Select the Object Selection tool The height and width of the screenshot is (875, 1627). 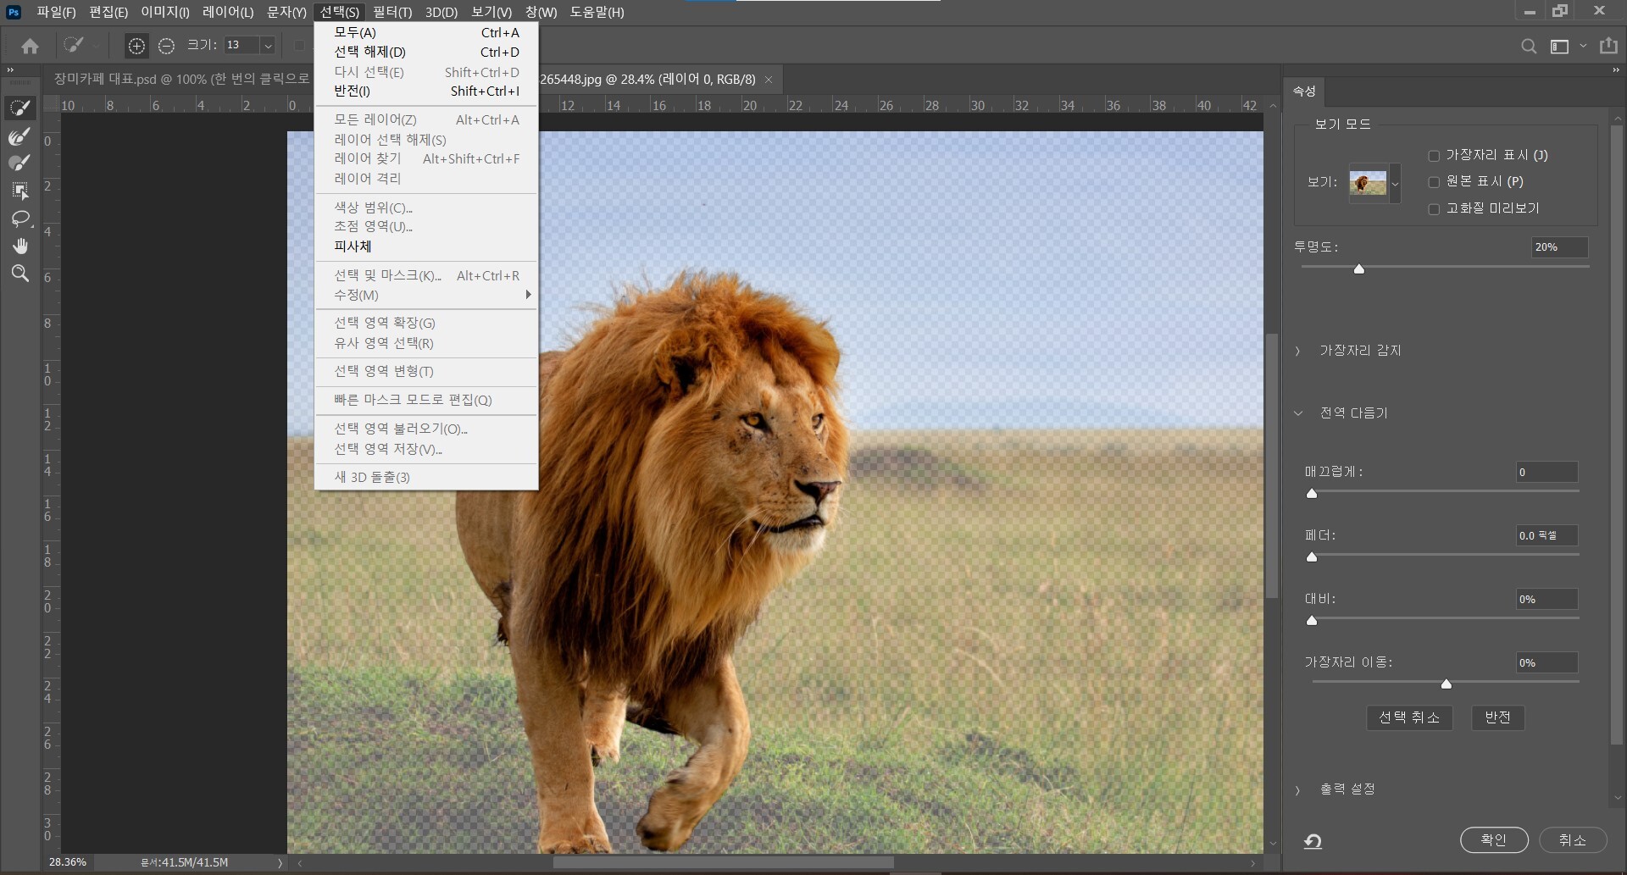[19, 191]
